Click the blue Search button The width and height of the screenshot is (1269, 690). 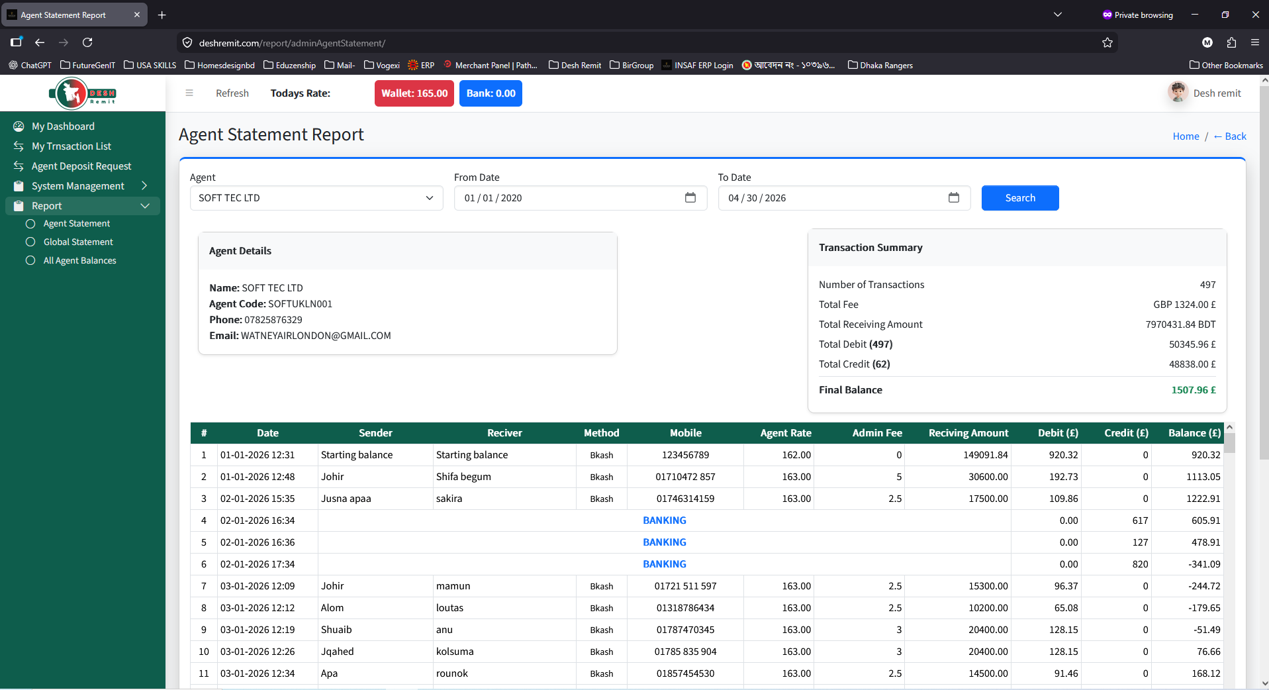[x=1020, y=198]
